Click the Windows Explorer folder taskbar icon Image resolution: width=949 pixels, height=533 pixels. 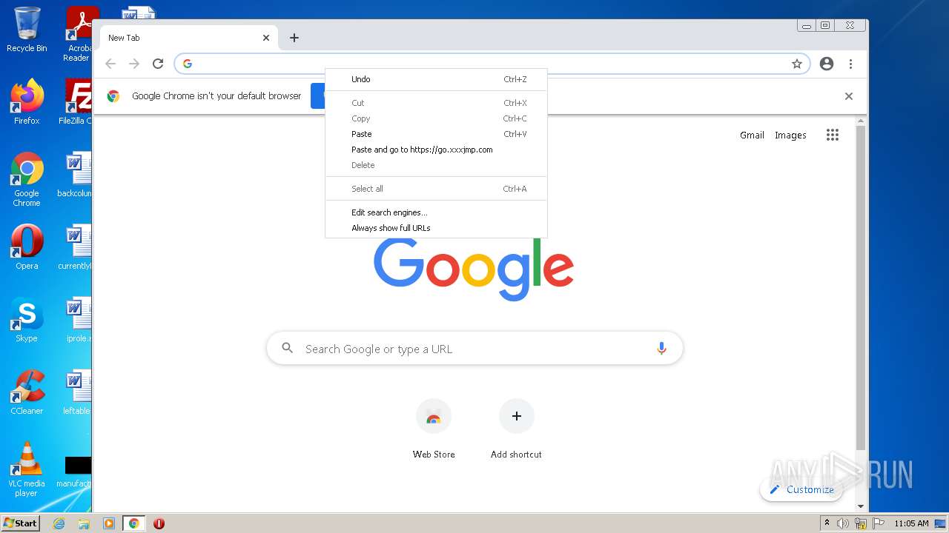pos(84,523)
